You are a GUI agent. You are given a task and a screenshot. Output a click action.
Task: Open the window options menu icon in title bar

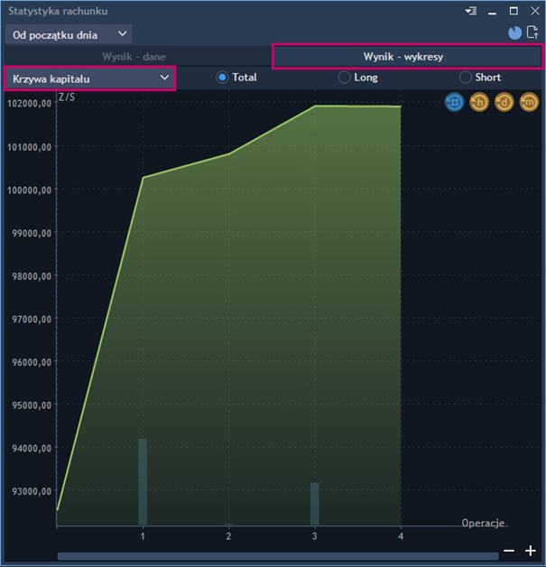470,11
